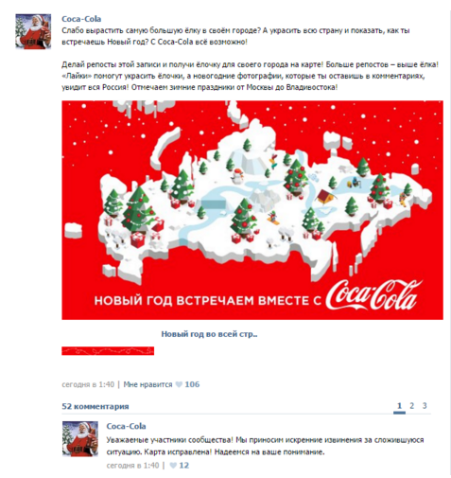Open the red Coca-Cola Russia map image
This screenshot has width=451, height=478.
tap(252, 210)
